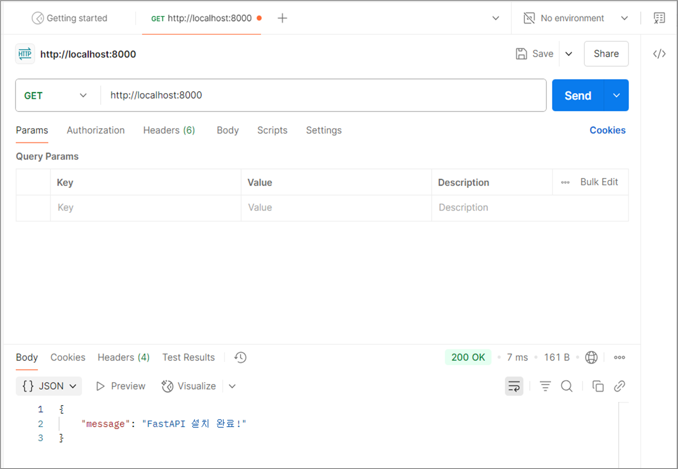Open the response Headers (4) tab
The width and height of the screenshot is (678, 469).
coord(124,357)
